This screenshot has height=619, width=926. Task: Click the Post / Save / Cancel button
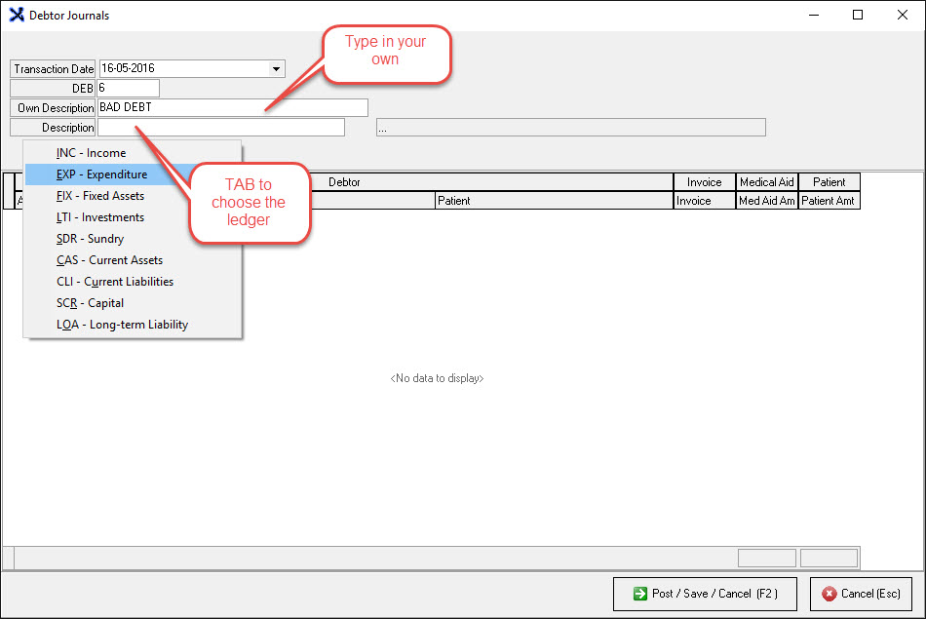[704, 594]
